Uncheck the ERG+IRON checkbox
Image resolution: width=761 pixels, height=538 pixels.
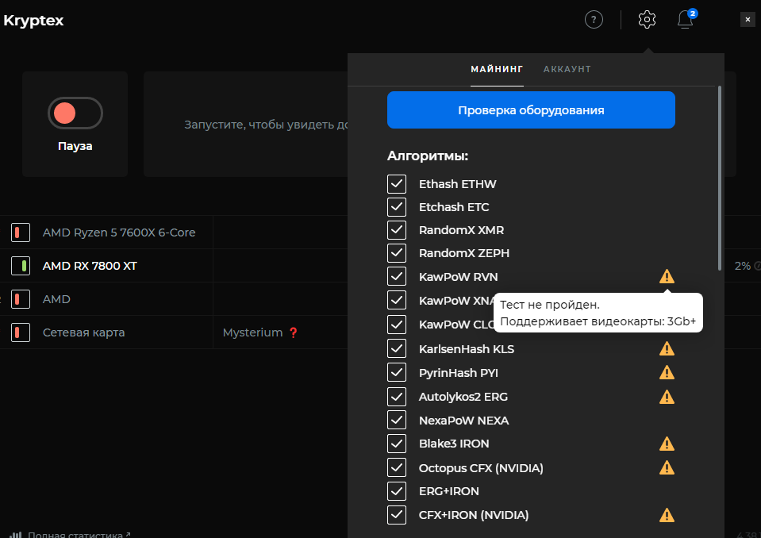point(397,491)
